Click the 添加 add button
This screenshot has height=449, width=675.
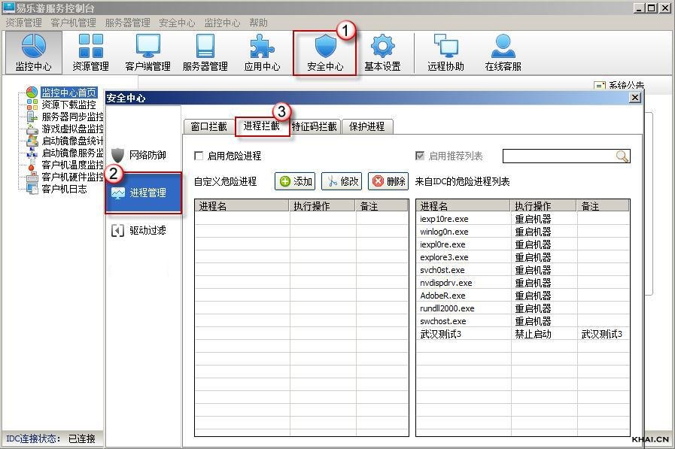295,181
